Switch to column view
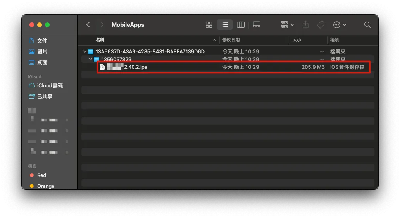Screen dimensions: 400x218 pos(241,25)
